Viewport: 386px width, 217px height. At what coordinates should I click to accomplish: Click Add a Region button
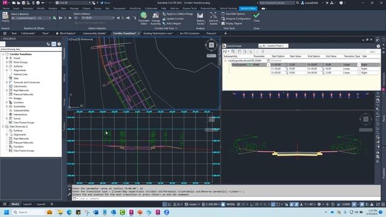pyautogui.click(x=172, y=24)
